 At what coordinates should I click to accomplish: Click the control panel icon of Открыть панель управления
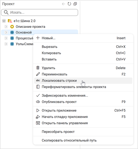pyautogui.click(x=38, y=123)
